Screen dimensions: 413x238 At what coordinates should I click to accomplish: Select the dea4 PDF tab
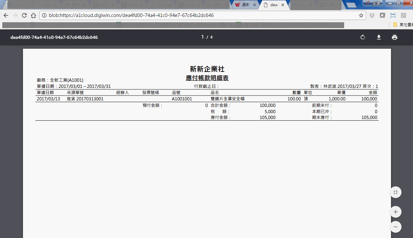pos(274,5)
